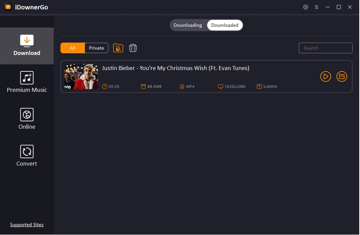Keep the All filter selected
Viewport: 360px width, 235px height.
click(73, 48)
